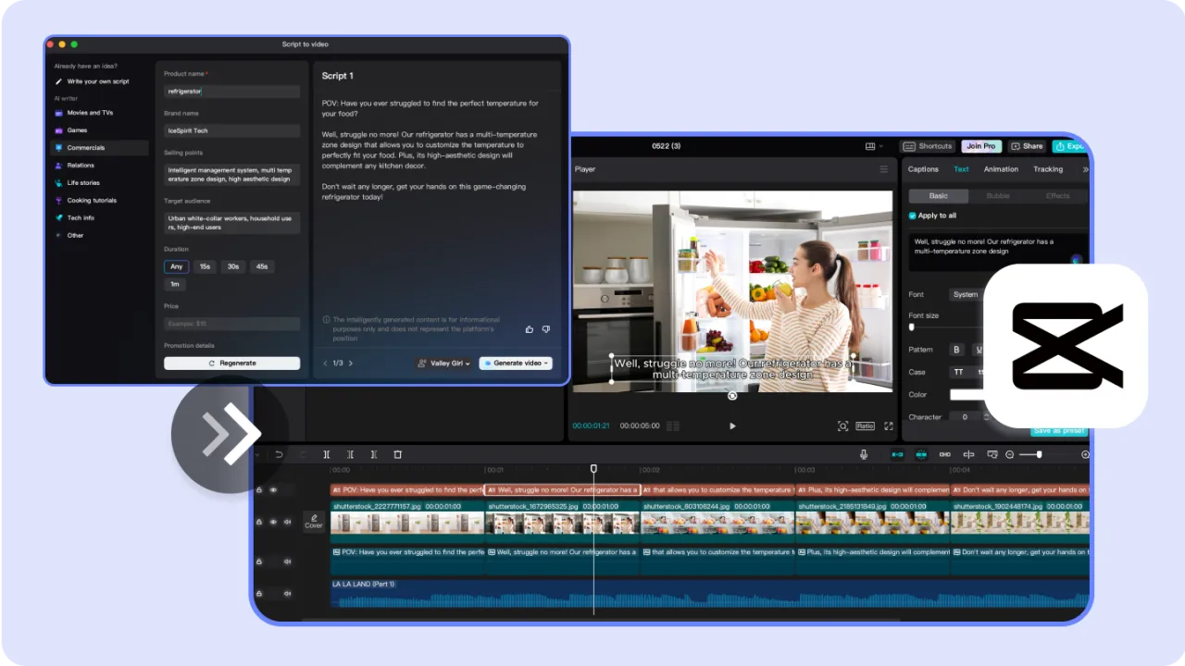The width and height of the screenshot is (1185, 666).
Task: Click the voiceover microphone icon
Action: [863, 454]
